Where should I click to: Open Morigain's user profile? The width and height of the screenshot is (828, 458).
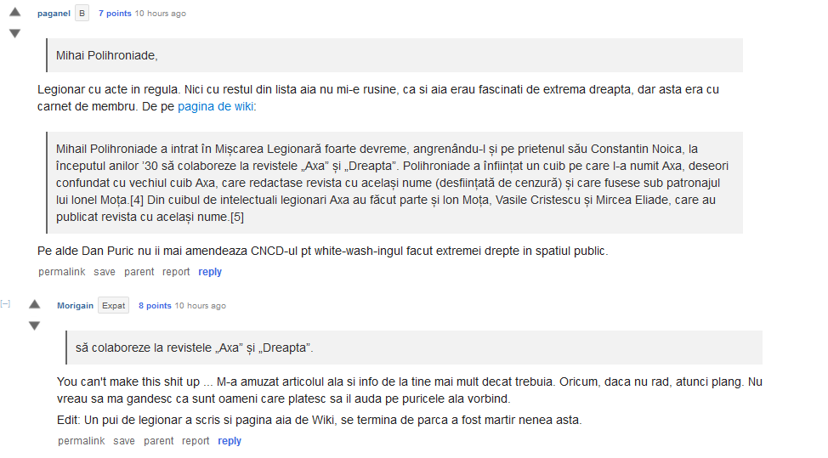[75, 306]
